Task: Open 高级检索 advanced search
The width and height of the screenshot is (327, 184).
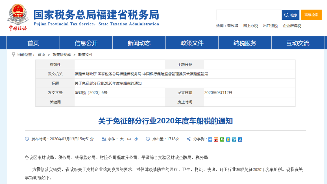Action: [311, 15]
